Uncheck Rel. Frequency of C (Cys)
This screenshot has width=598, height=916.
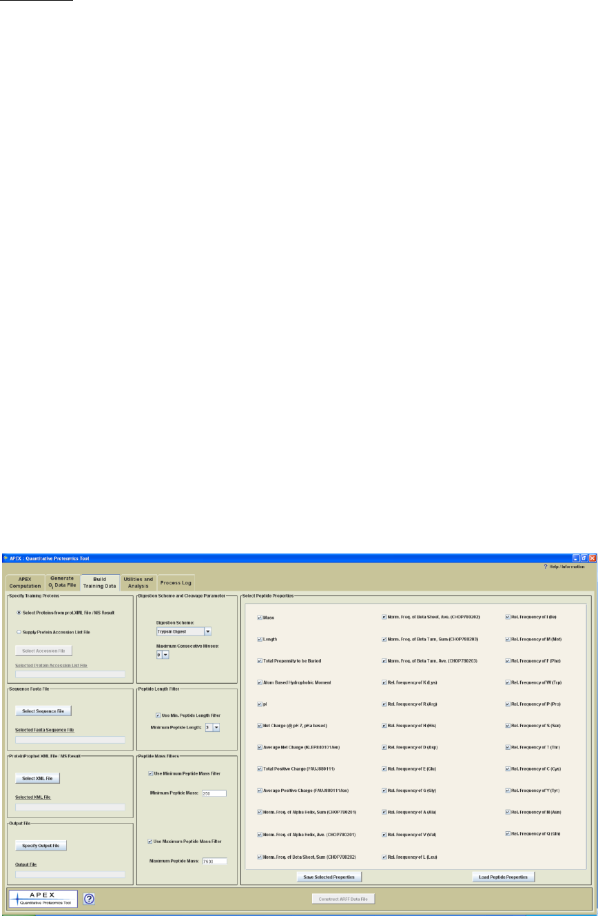click(508, 769)
